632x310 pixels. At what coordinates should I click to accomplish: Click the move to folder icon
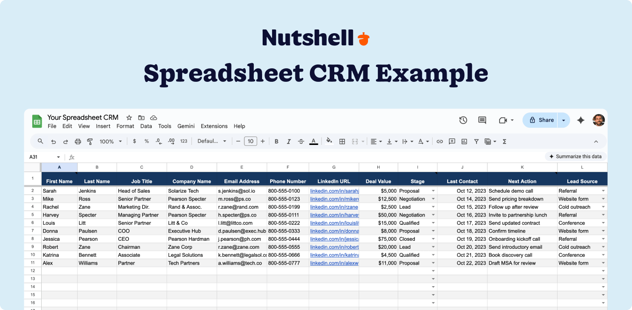141,118
